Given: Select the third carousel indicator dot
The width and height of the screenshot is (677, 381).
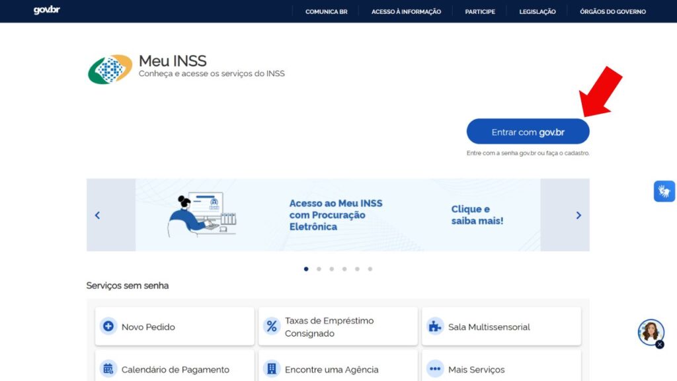Looking at the screenshot, I should click(x=332, y=269).
